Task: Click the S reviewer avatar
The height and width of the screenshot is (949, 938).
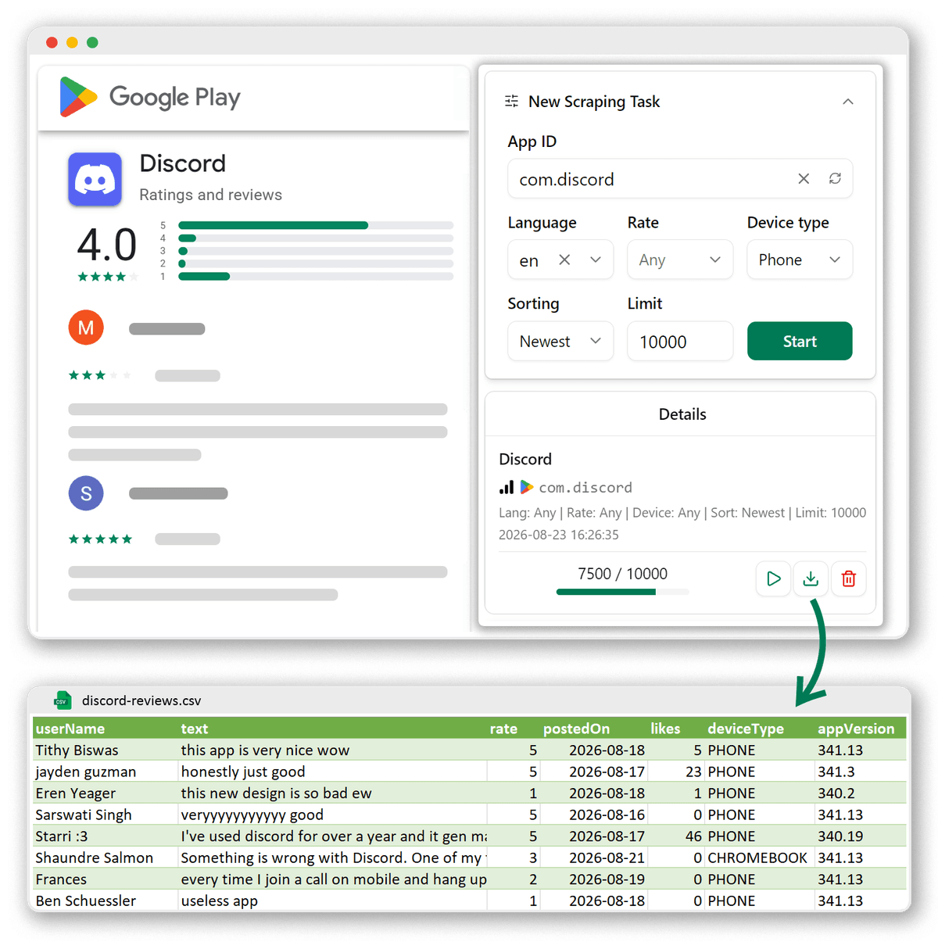Action: tap(86, 493)
